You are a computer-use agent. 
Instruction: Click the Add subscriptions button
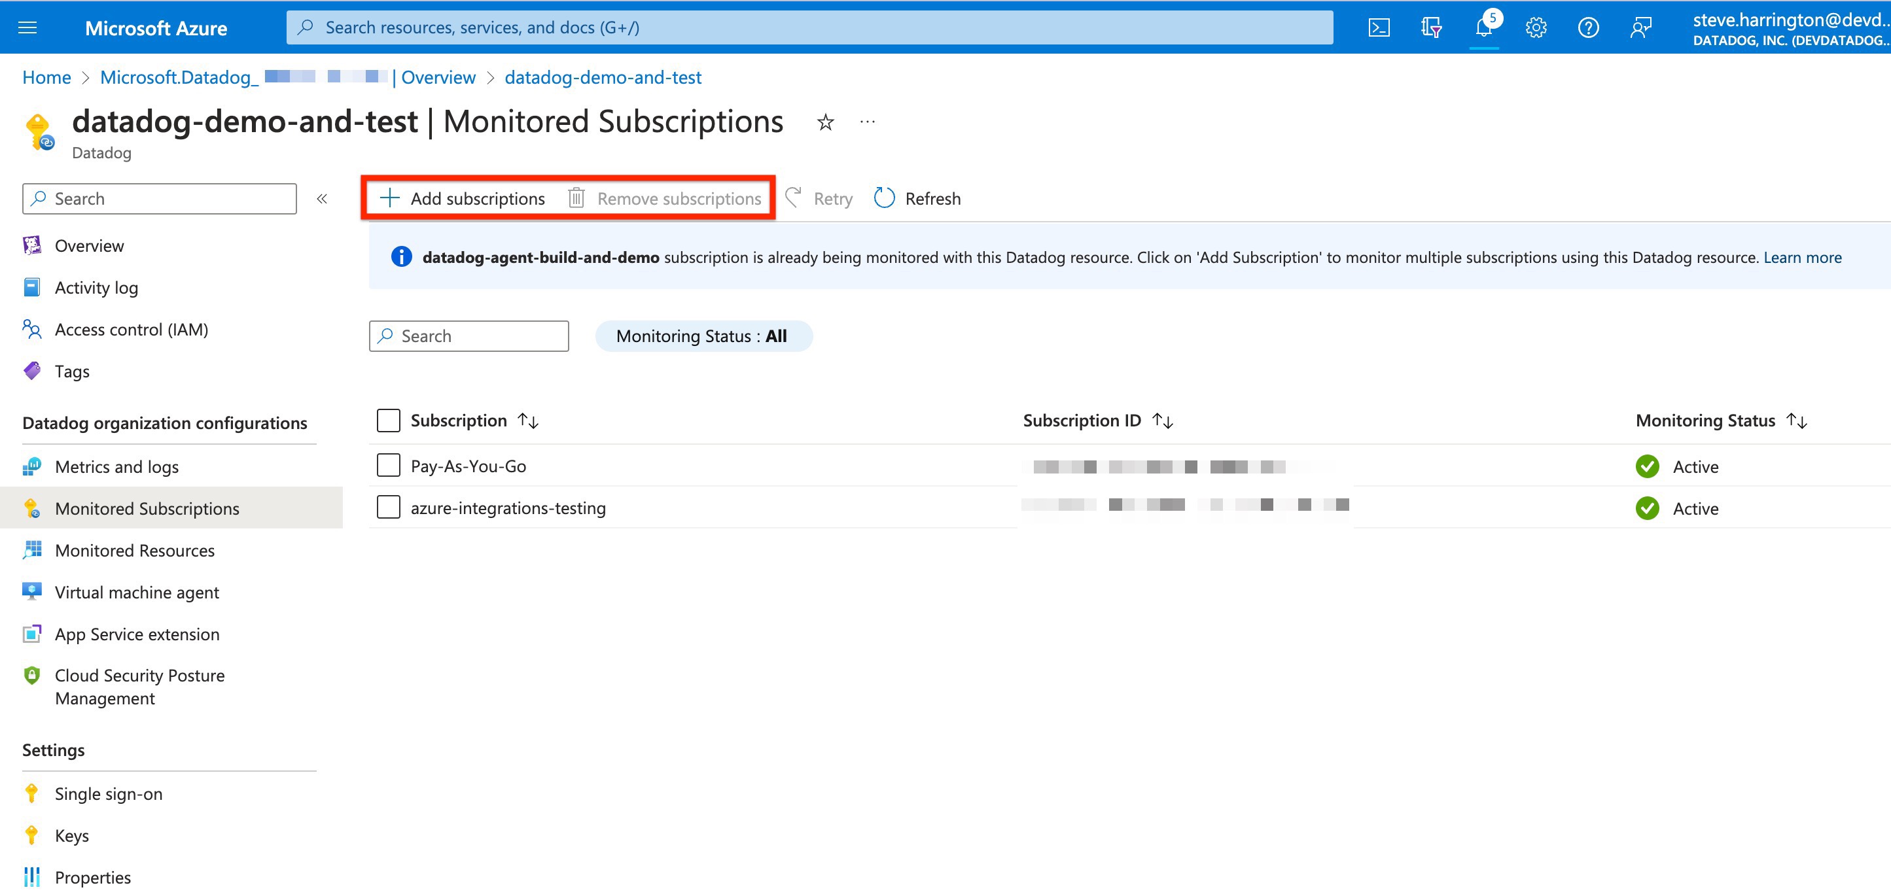(x=461, y=198)
